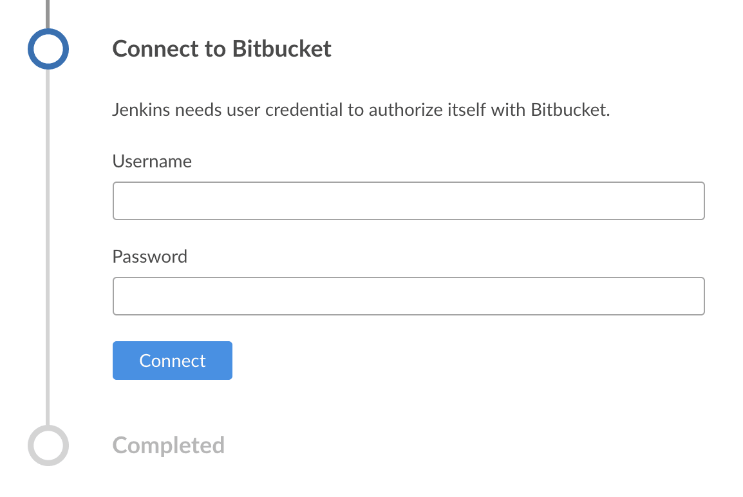The image size is (743, 497).
Task: Select the Completed step label
Action: [168, 445]
